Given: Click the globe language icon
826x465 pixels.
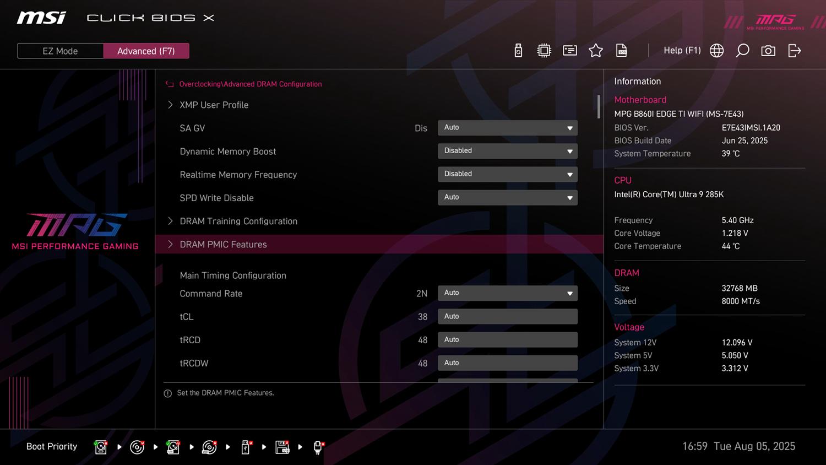Looking at the screenshot, I should [x=716, y=51].
